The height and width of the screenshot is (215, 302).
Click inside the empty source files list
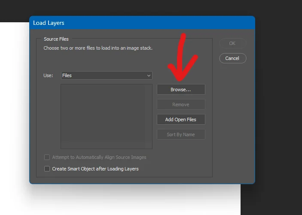click(x=103, y=116)
